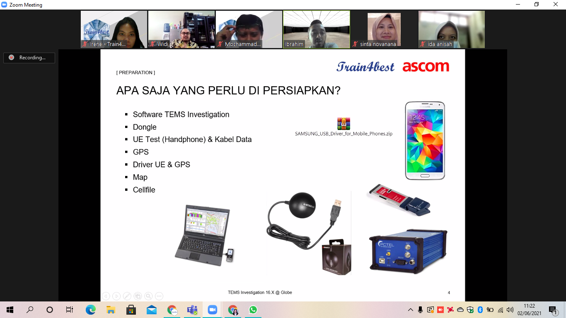
Task: Click the slideshow zoom magnifier icon
Action: coord(148,296)
